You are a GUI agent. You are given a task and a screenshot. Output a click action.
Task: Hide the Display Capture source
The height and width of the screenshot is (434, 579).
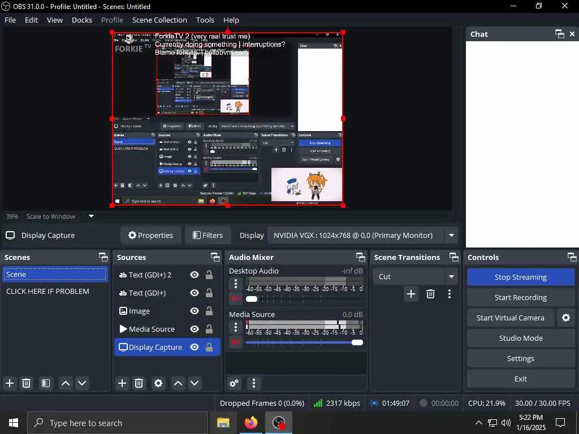(x=195, y=348)
